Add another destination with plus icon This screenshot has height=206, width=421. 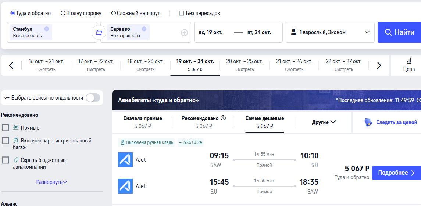point(184,33)
